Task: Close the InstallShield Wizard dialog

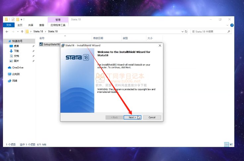Action: click(x=160, y=46)
